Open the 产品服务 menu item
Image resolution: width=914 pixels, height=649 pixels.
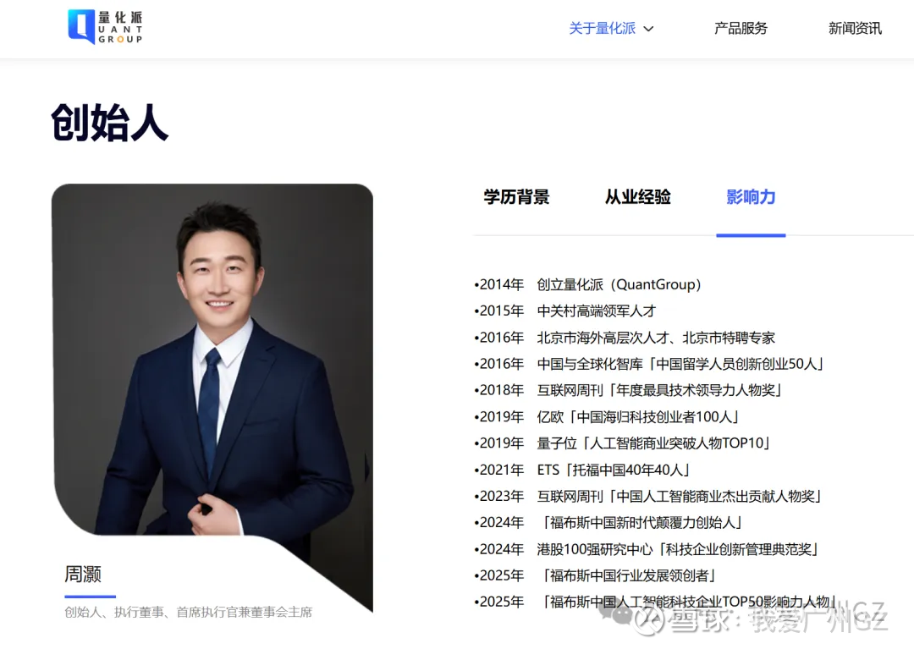tap(741, 28)
